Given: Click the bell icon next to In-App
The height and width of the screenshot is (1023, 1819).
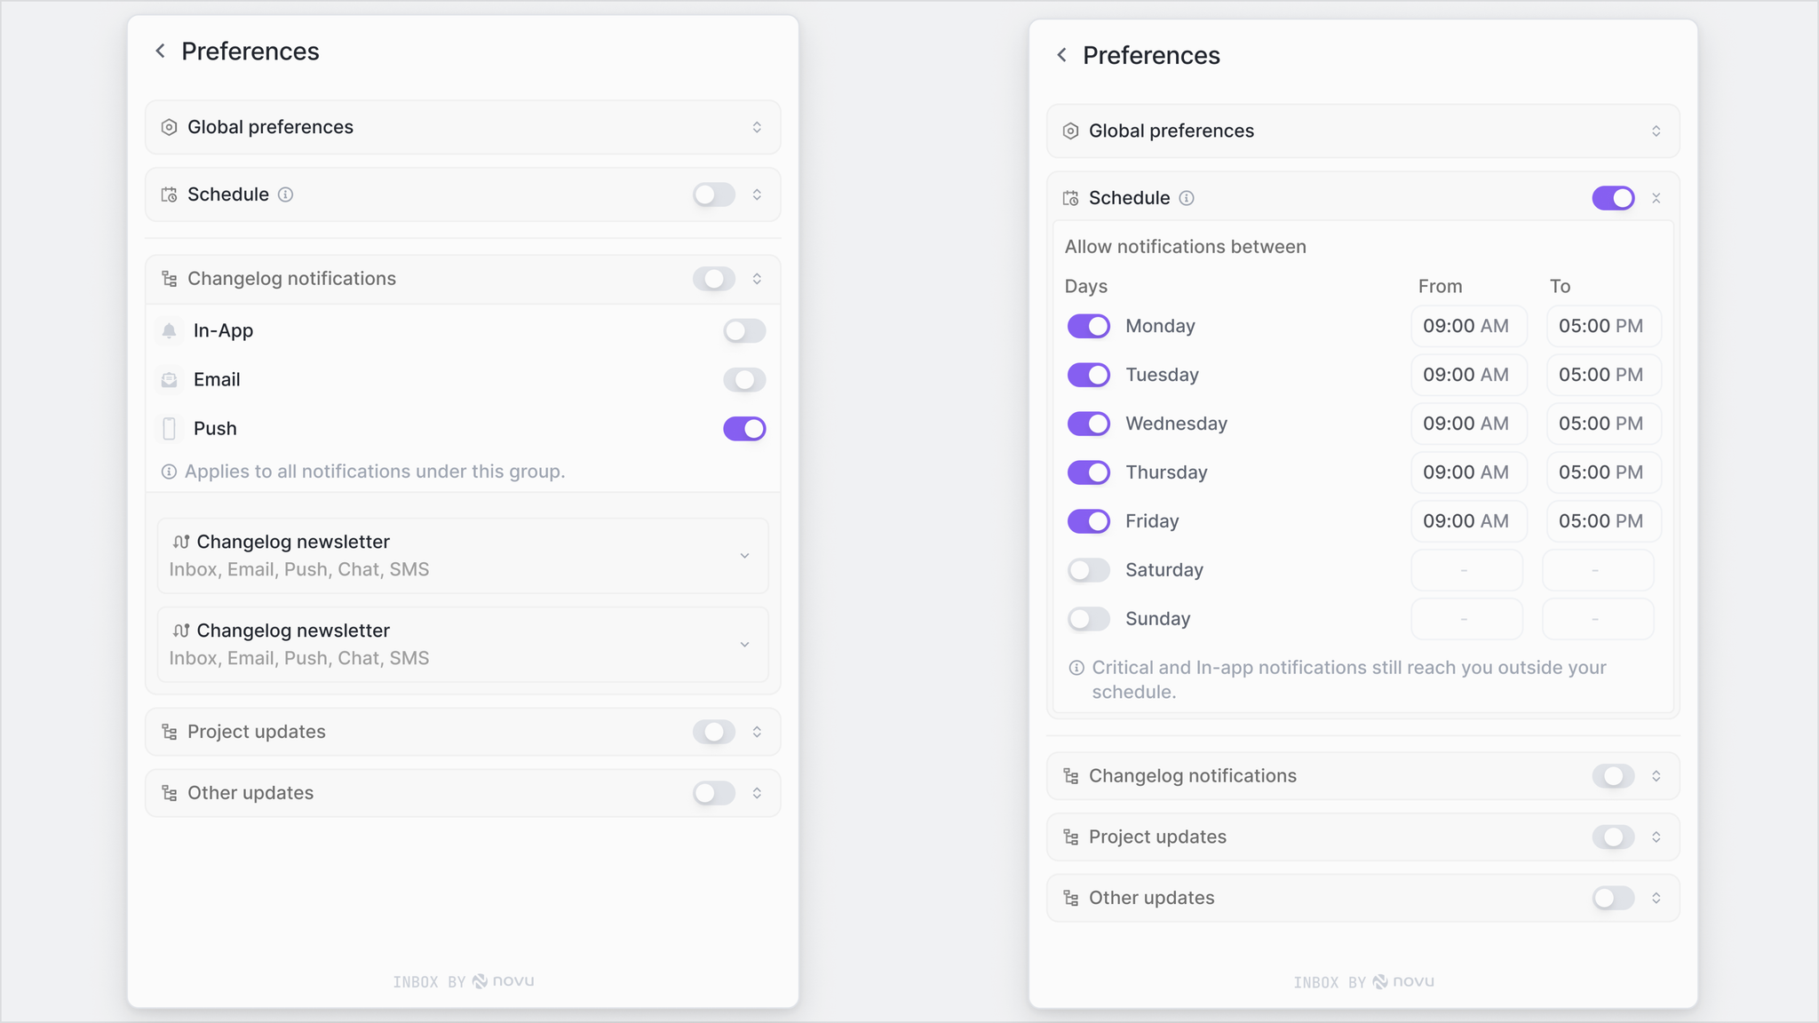Looking at the screenshot, I should tap(170, 330).
